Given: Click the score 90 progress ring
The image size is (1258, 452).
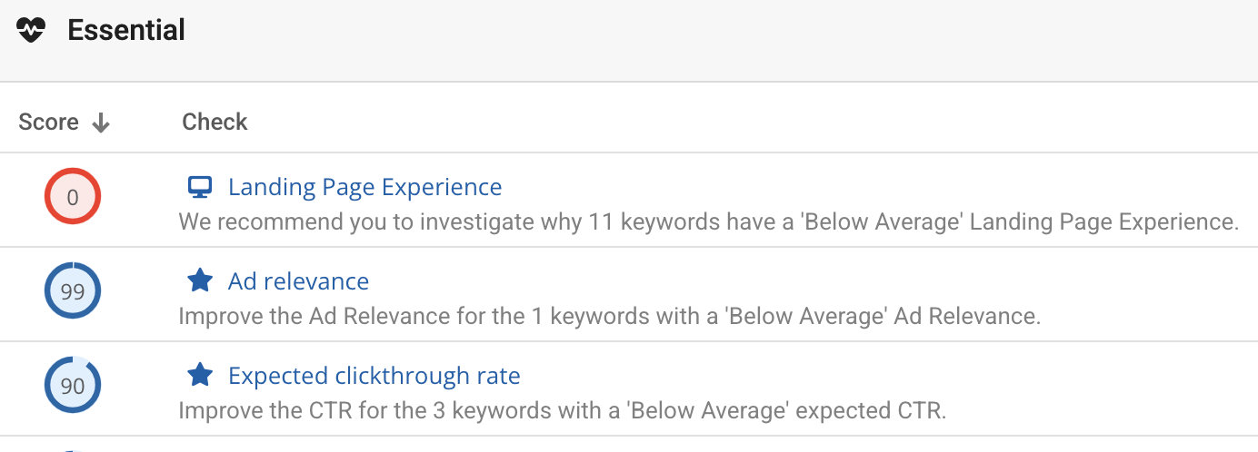Looking at the screenshot, I should click(x=73, y=386).
